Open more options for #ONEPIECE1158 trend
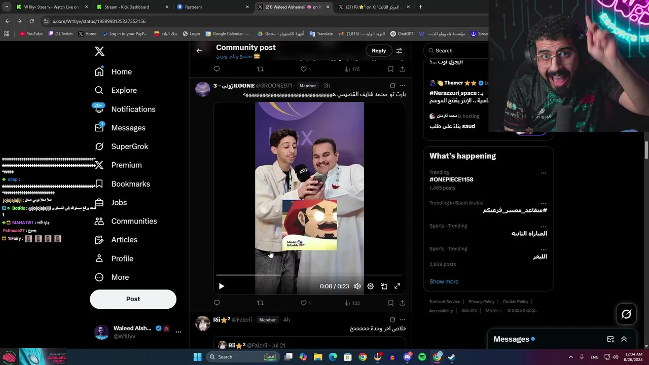This screenshot has height=365, width=649. coord(544,173)
